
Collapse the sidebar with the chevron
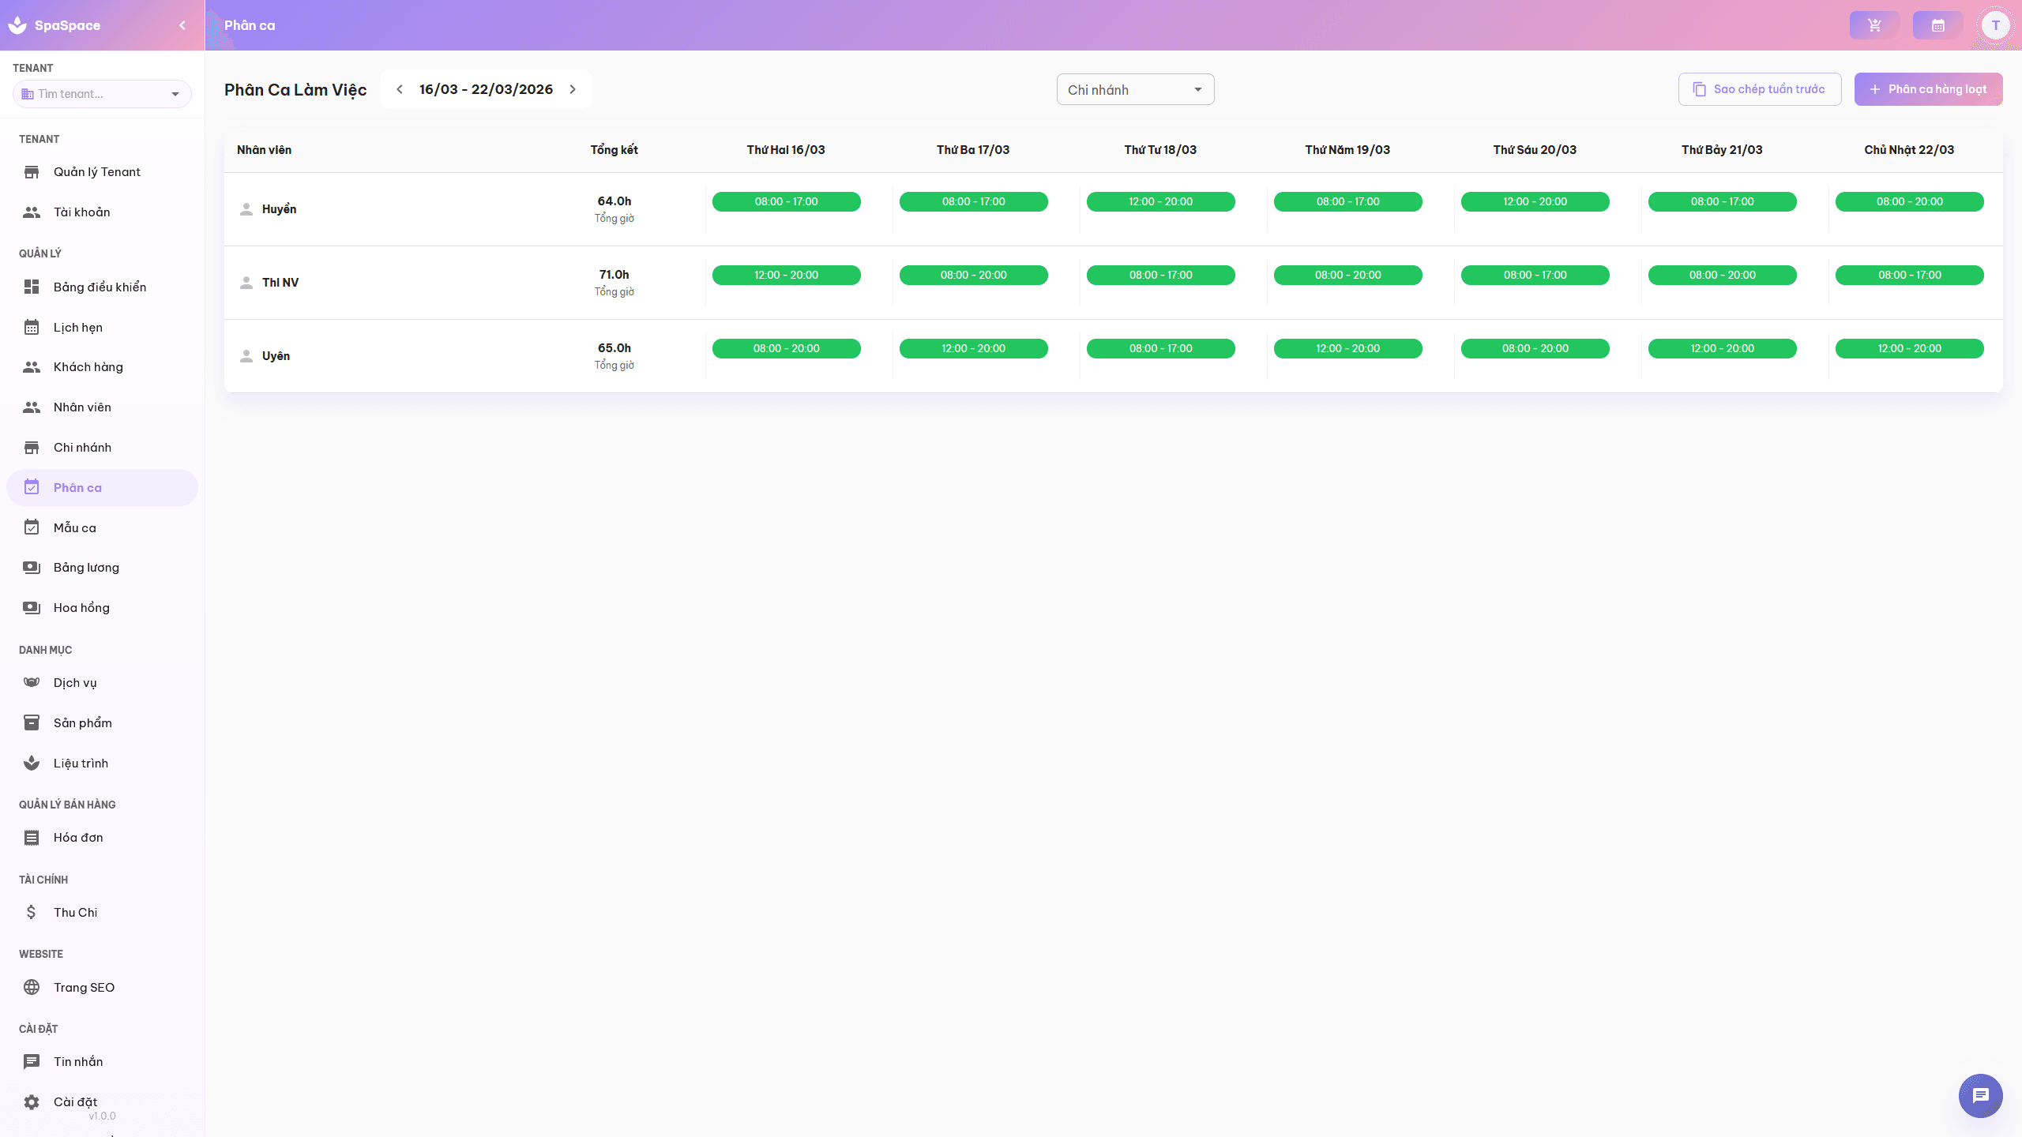coord(182,25)
